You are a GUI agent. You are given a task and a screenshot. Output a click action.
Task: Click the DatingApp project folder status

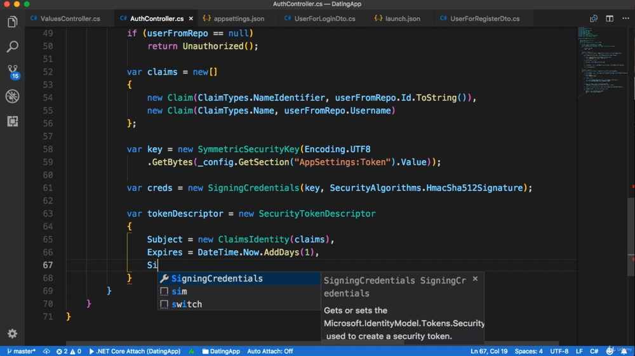tap(221, 351)
